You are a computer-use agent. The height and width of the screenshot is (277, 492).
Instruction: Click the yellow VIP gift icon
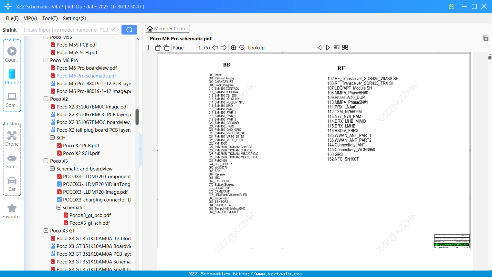pyautogui.click(x=452, y=6)
